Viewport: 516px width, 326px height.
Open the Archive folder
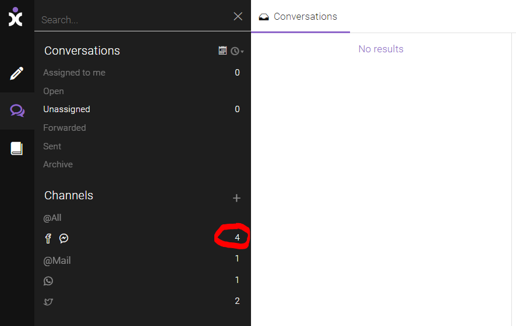coord(58,164)
